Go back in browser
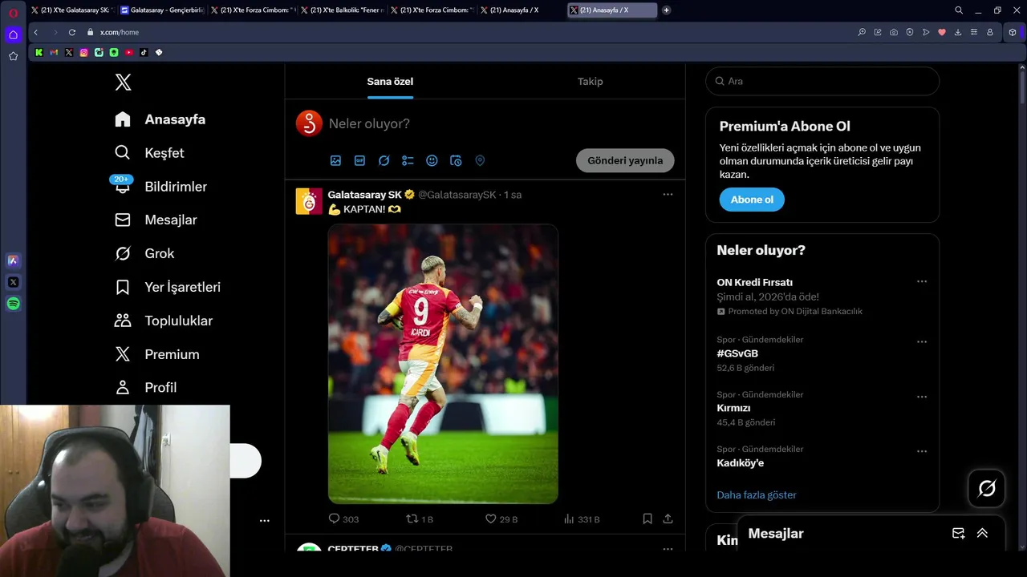Image resolution: width=1027 pixels, height=577 pixels. (x=36, y=32)
